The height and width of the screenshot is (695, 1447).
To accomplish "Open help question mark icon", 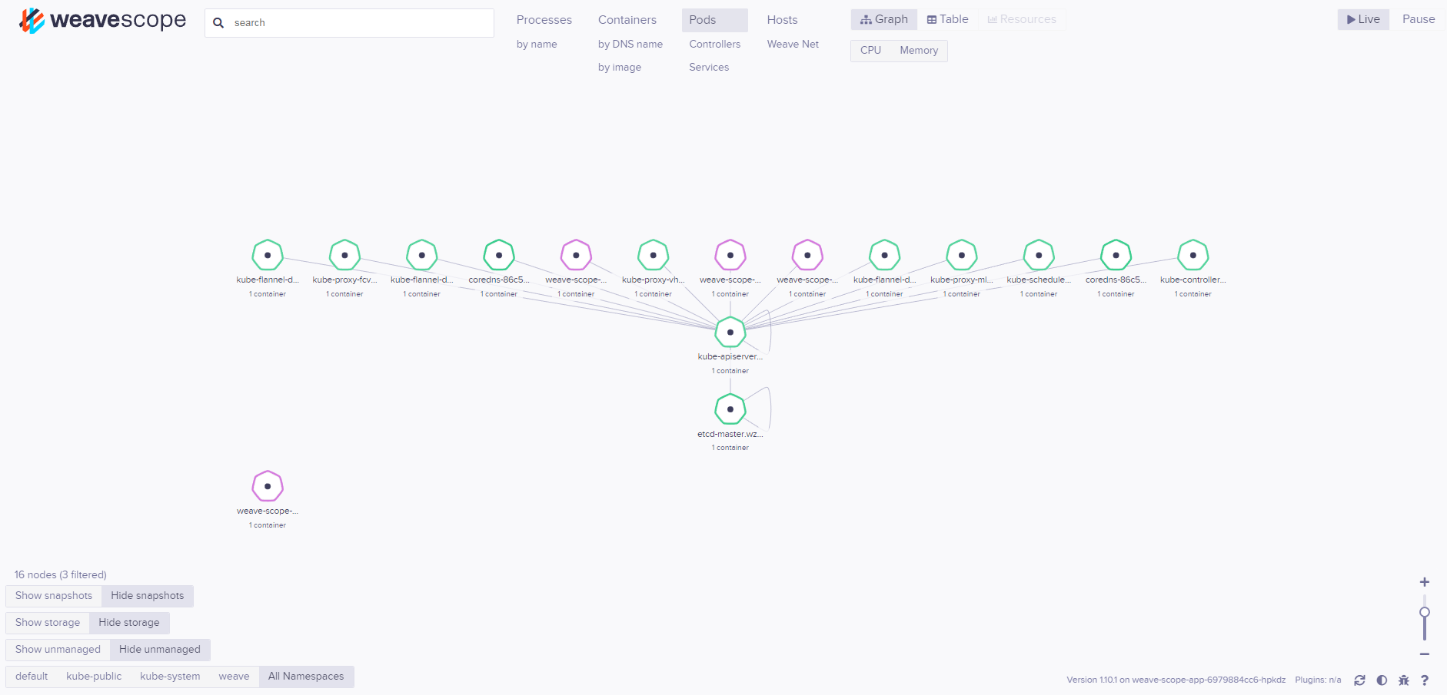I will (x=1425, y=680).
